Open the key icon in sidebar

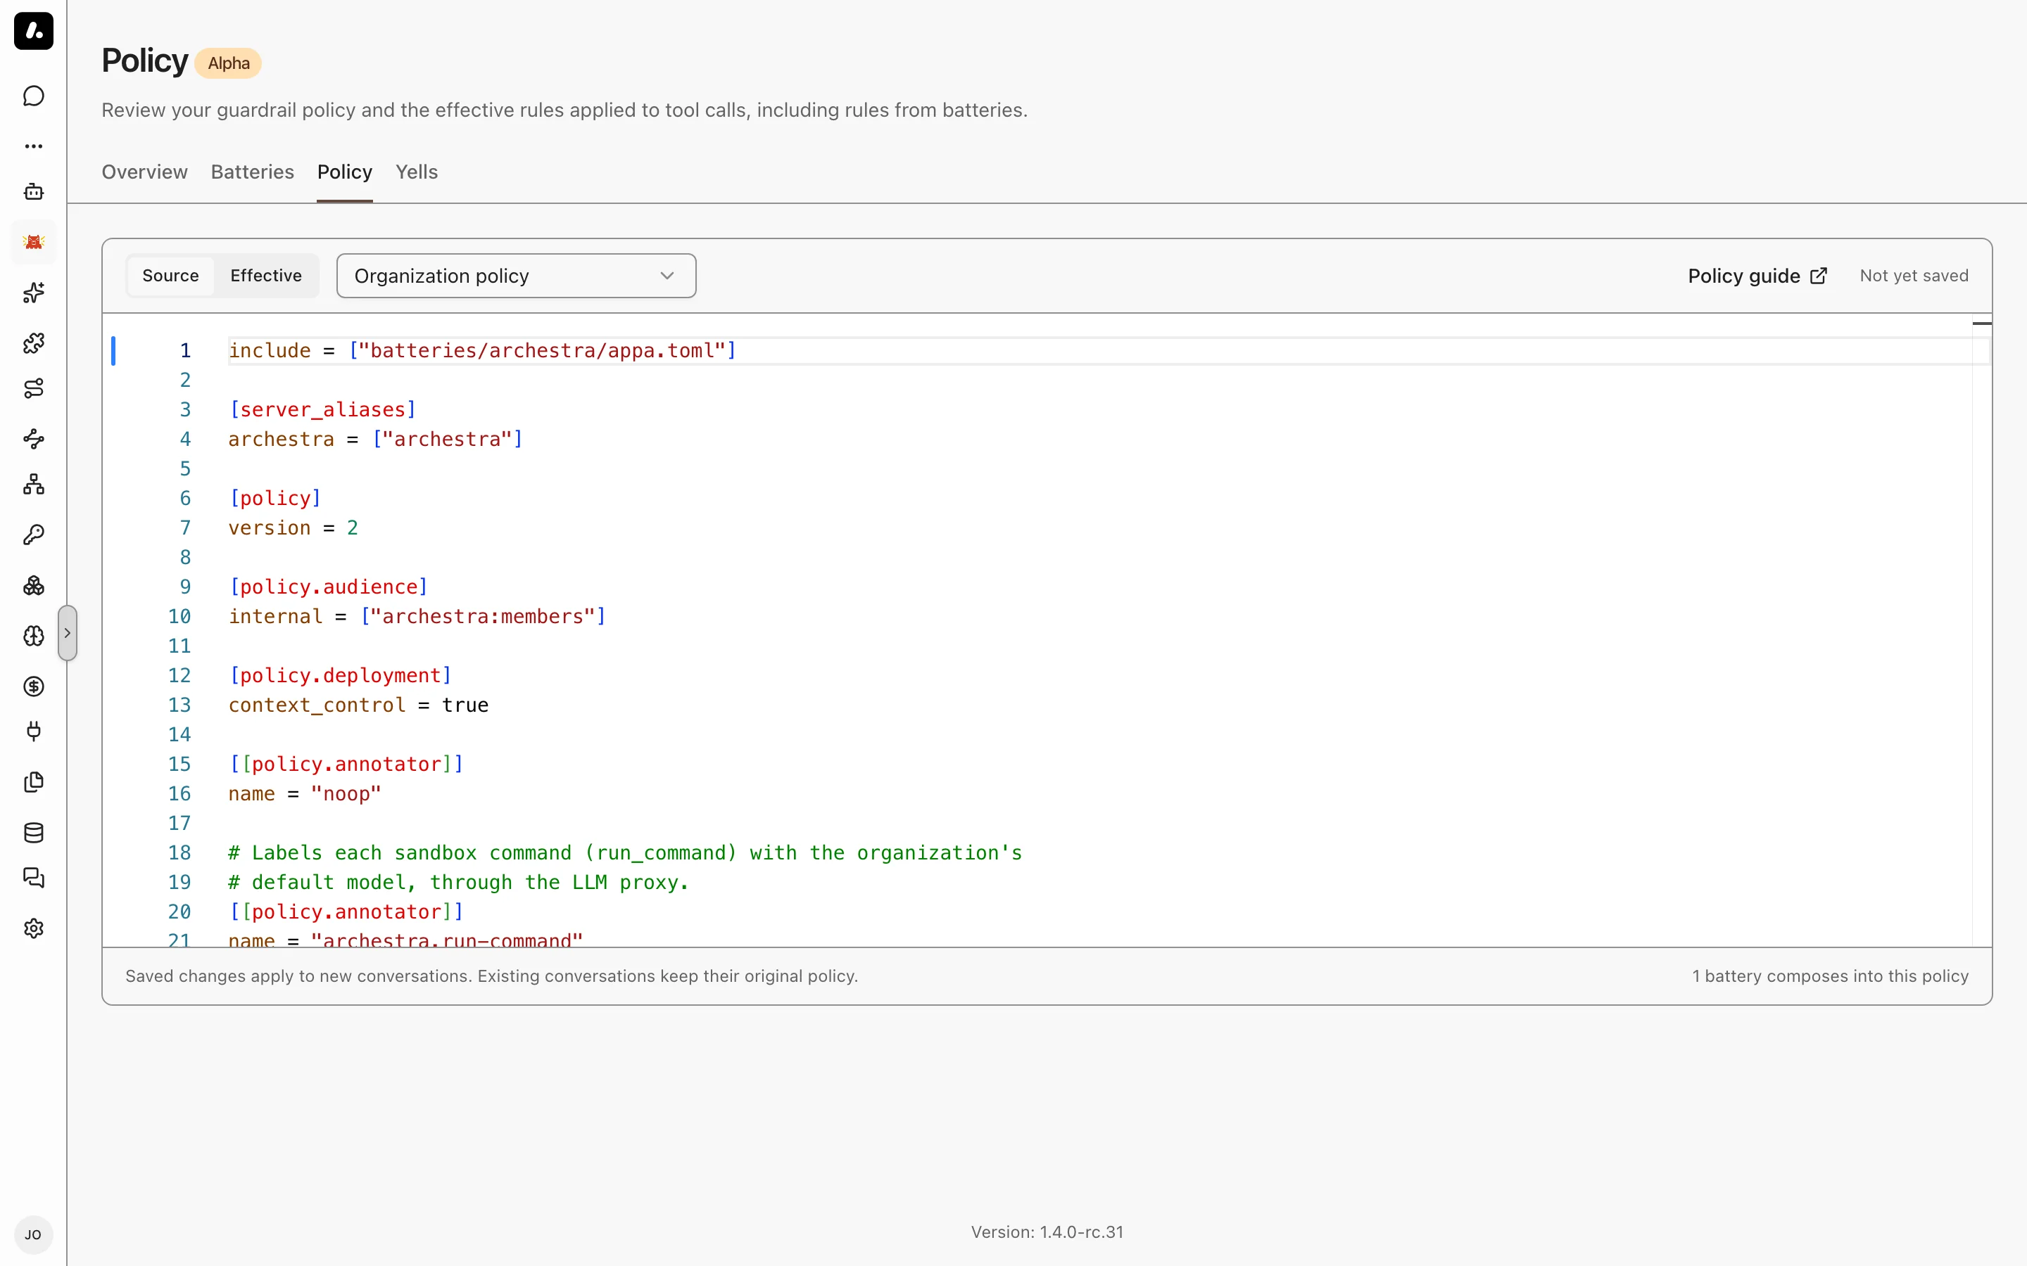(x=34, y=535)
